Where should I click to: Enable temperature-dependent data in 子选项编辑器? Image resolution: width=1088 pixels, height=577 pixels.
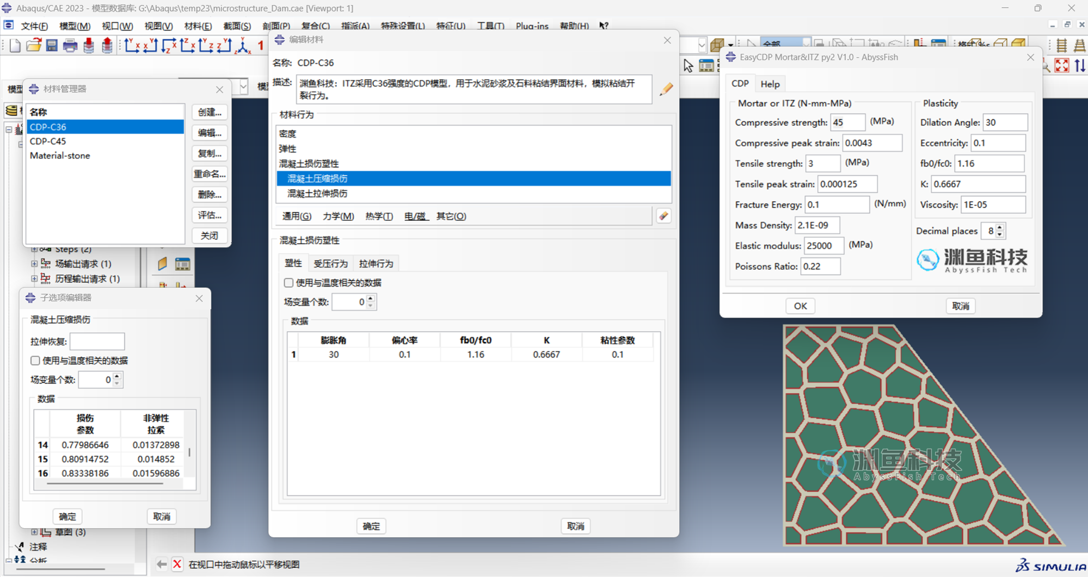(x=35, y=361)
